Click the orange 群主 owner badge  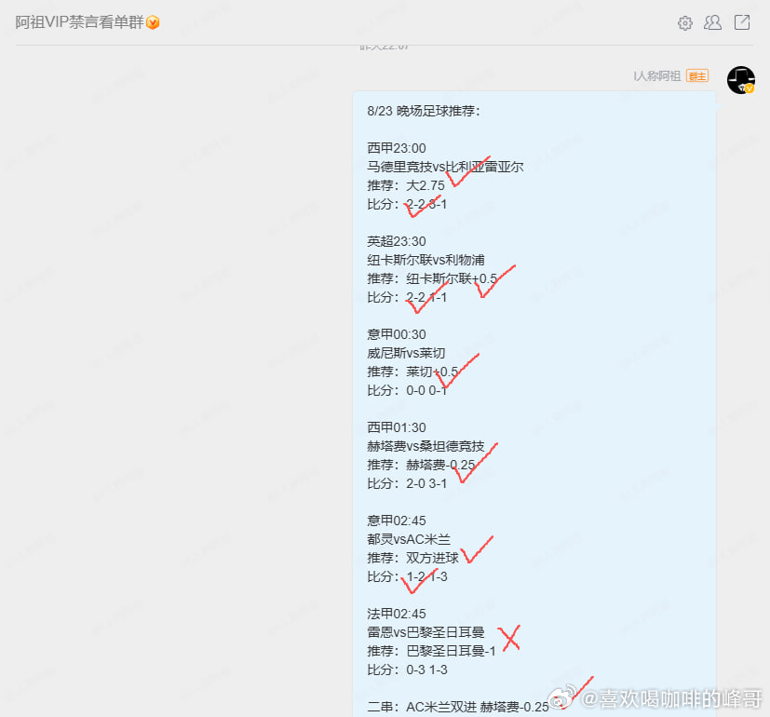(x=697, y=75)
